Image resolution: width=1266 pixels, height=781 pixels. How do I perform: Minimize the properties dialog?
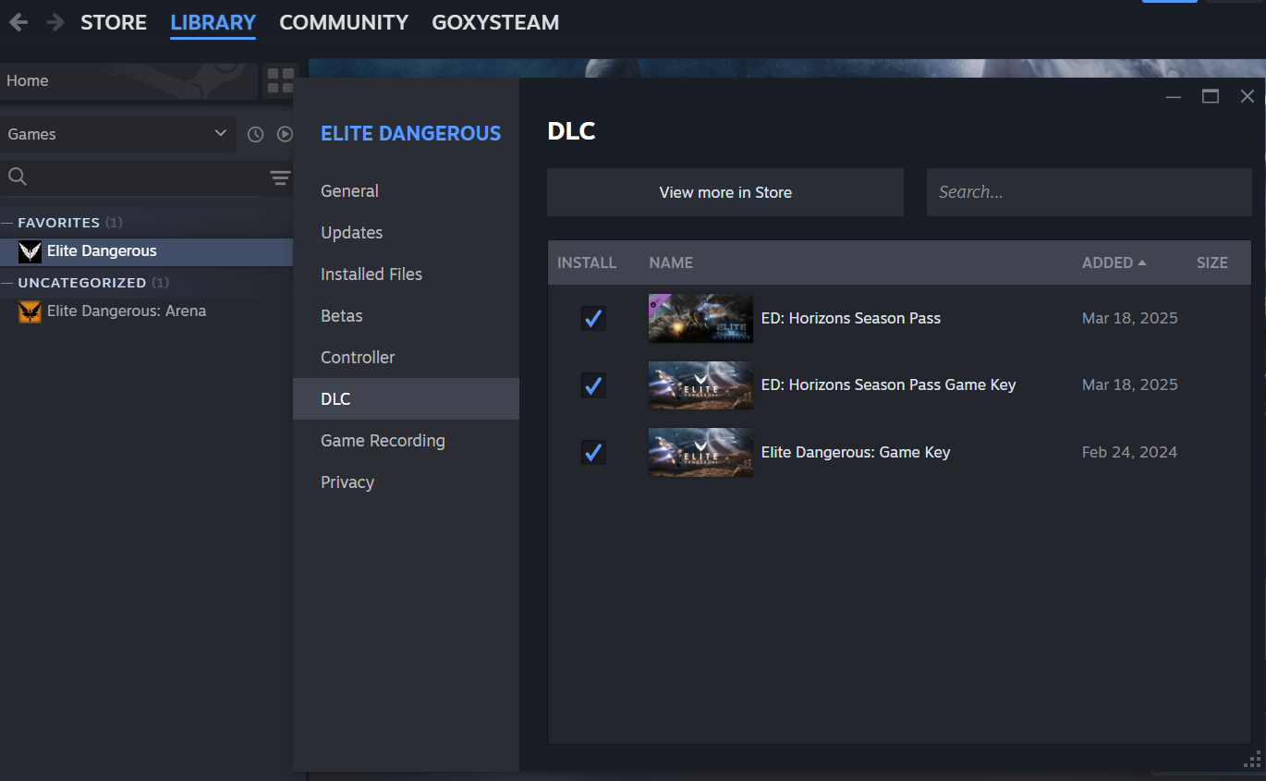(1174, 96)
